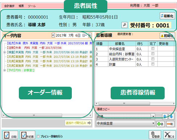The width and height of the screenshot is (177, 140).
Task: Click the 登録 paperclip button
Action: click(155, 135)
